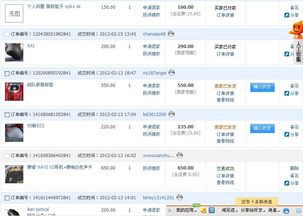
Task: Click share icon in 战队版鼠标垫 order row
Action: click(x=287, y=93)
